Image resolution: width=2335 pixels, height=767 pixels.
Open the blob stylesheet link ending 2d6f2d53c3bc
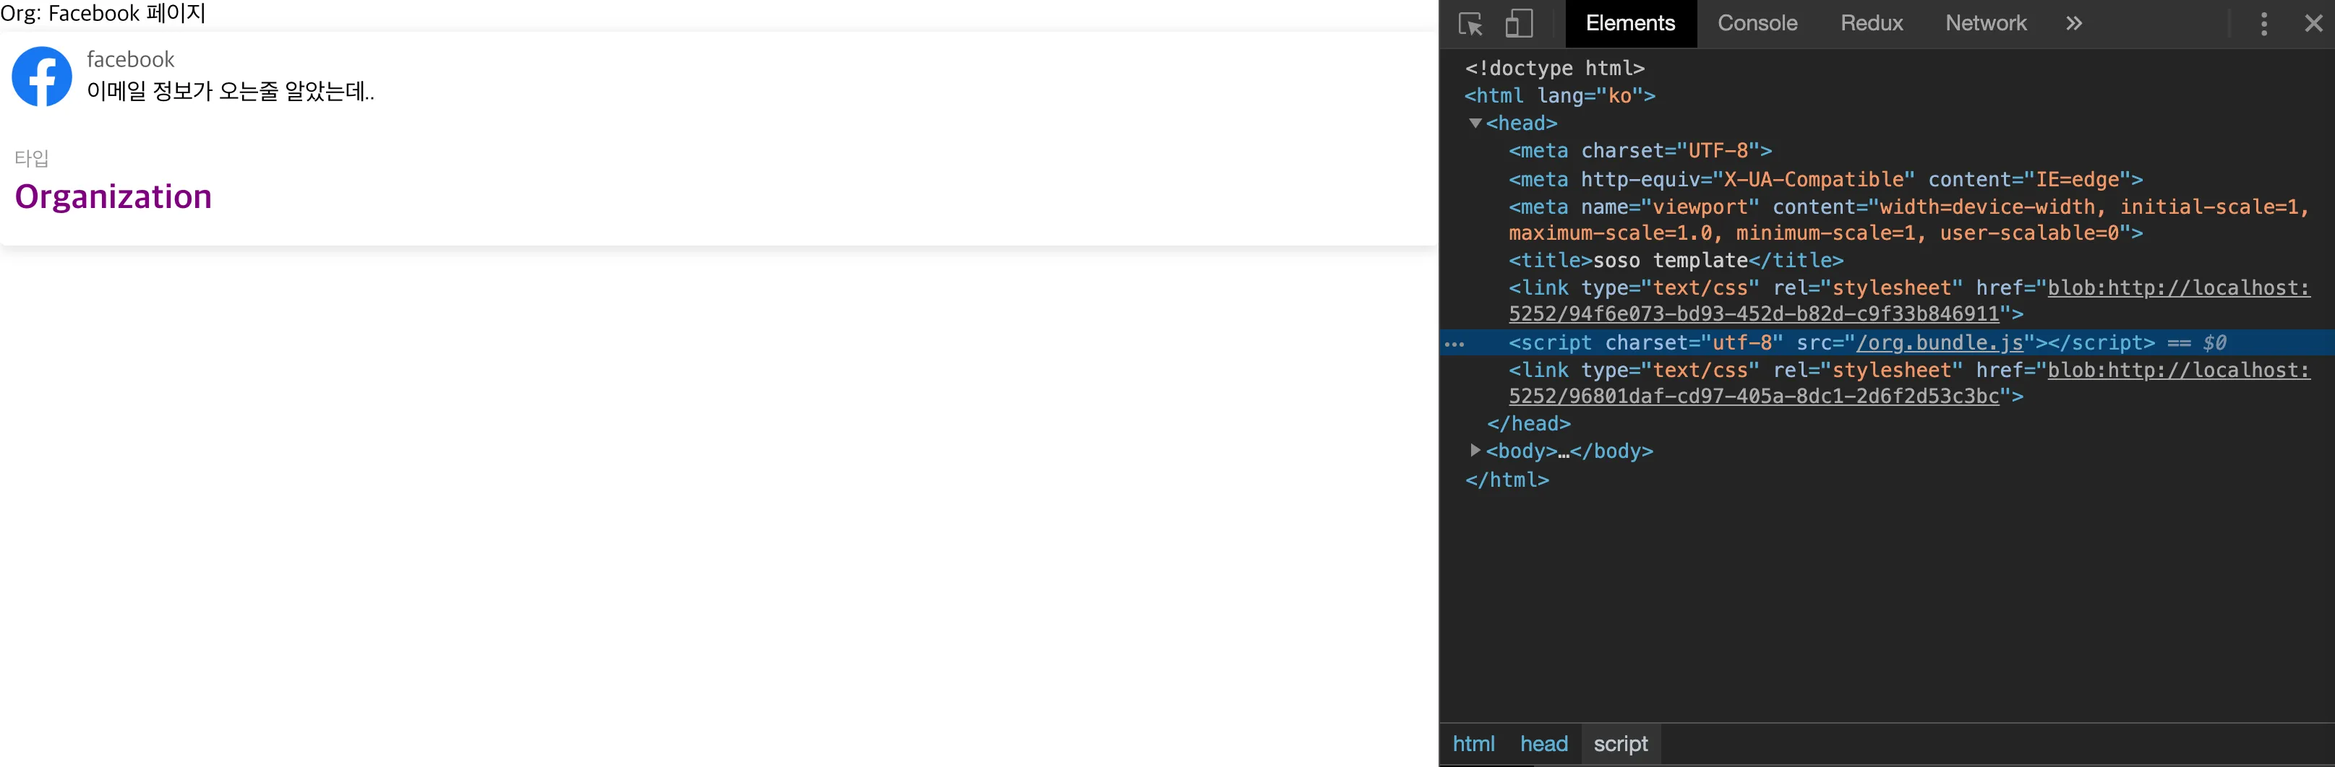(1909, 383)
